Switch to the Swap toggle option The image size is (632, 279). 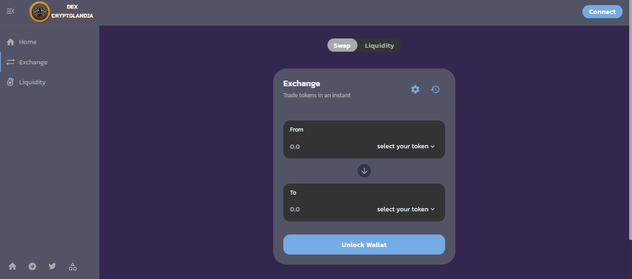[342, 45]
